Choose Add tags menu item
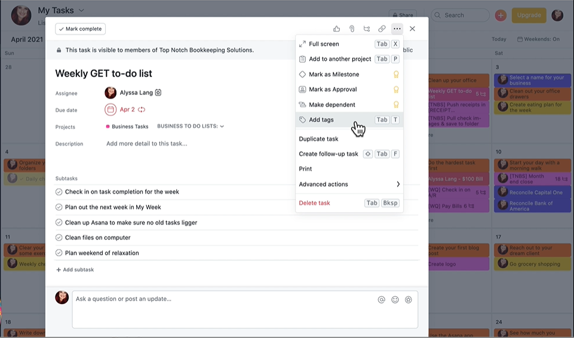The width and height of the screenshot is (574, 338). (349, 119)
